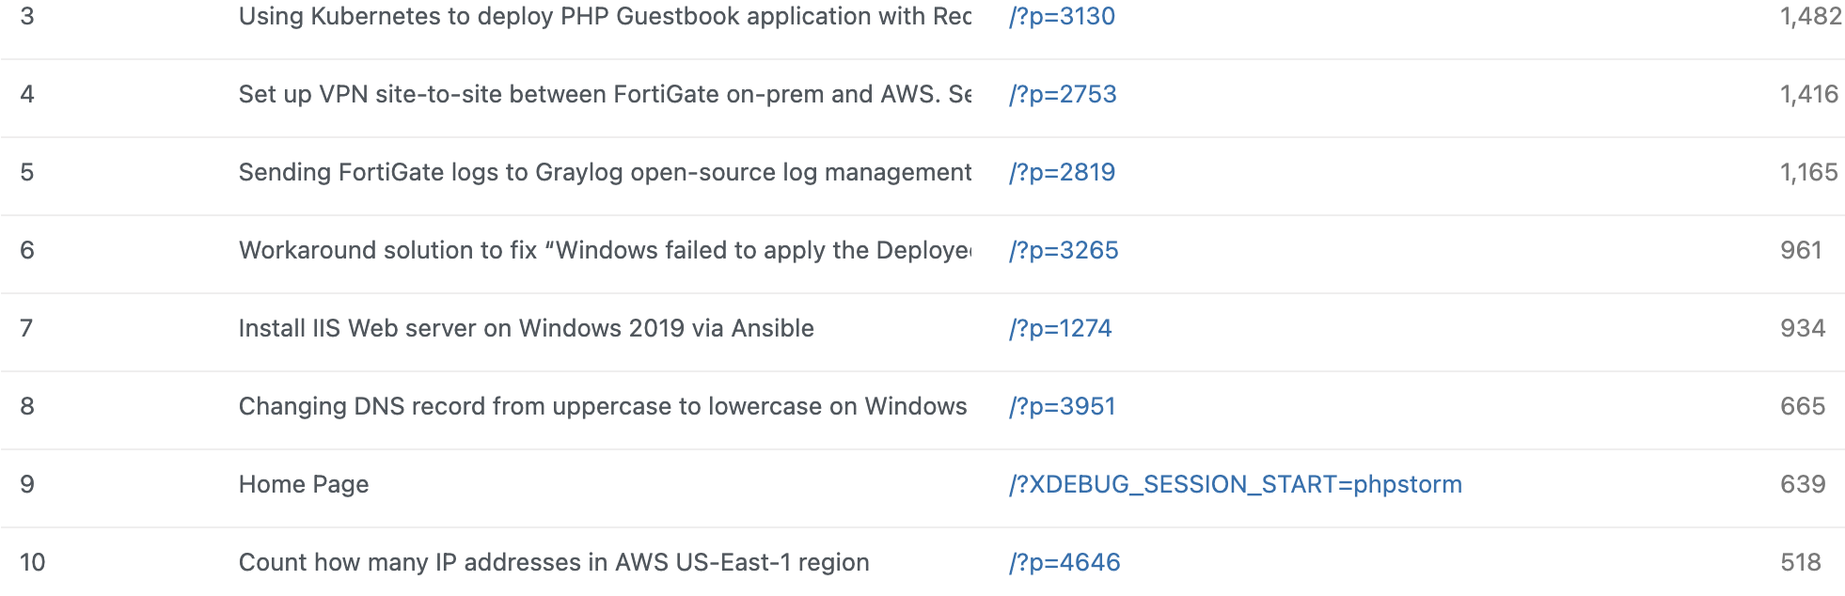Select the 518 views count
This screenshot has width=1845, height=596.
(1801, 563)
